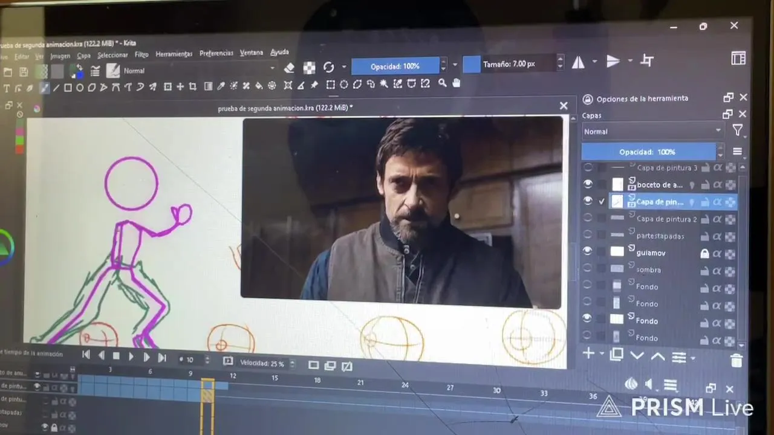Open the Capa menu
Screen dimensions: 774x435
[x=83, y=56]
